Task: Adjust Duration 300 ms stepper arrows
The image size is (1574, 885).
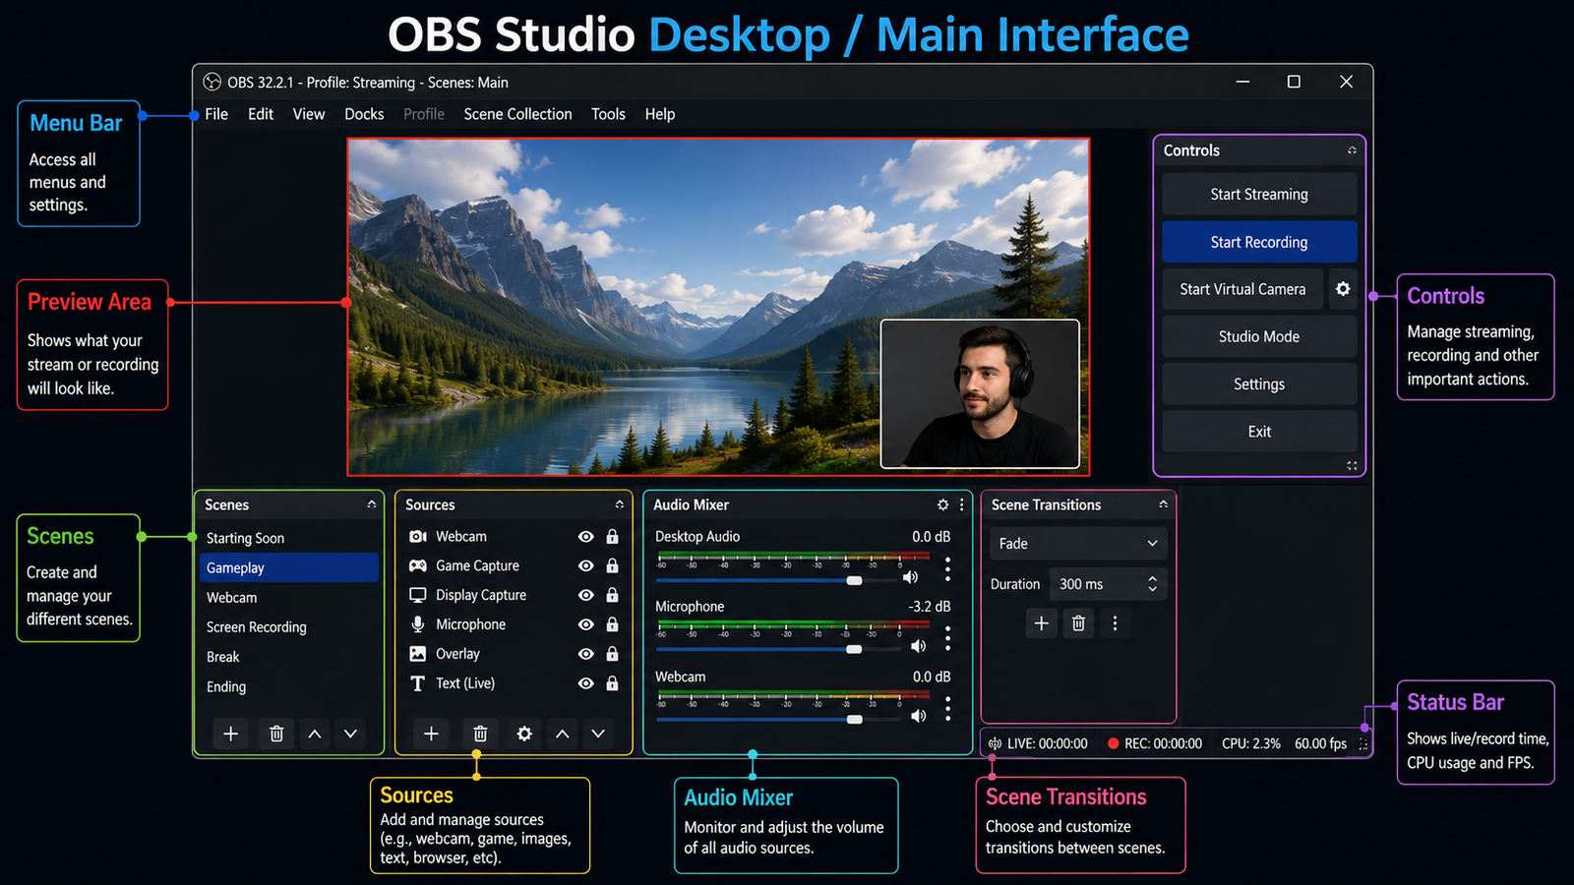Action: point(1152,584)
